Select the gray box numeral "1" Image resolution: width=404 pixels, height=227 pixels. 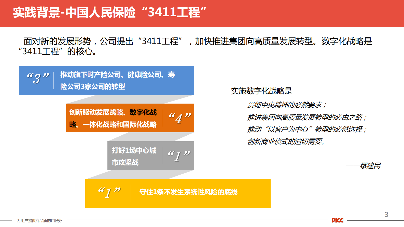point(179,156)
